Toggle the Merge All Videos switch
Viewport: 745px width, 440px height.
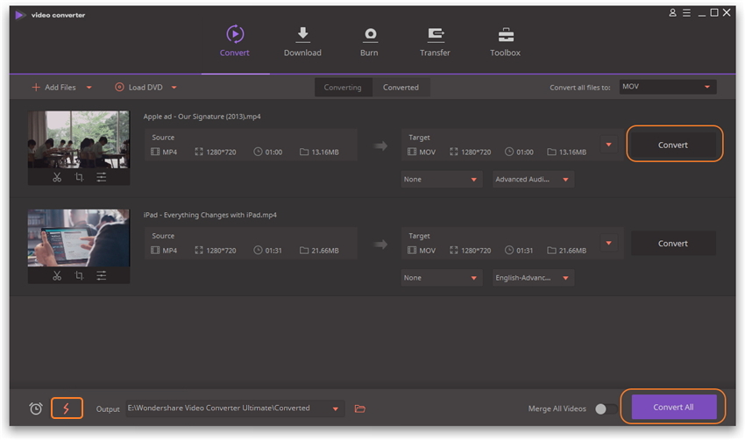click(x=604, y=408)
